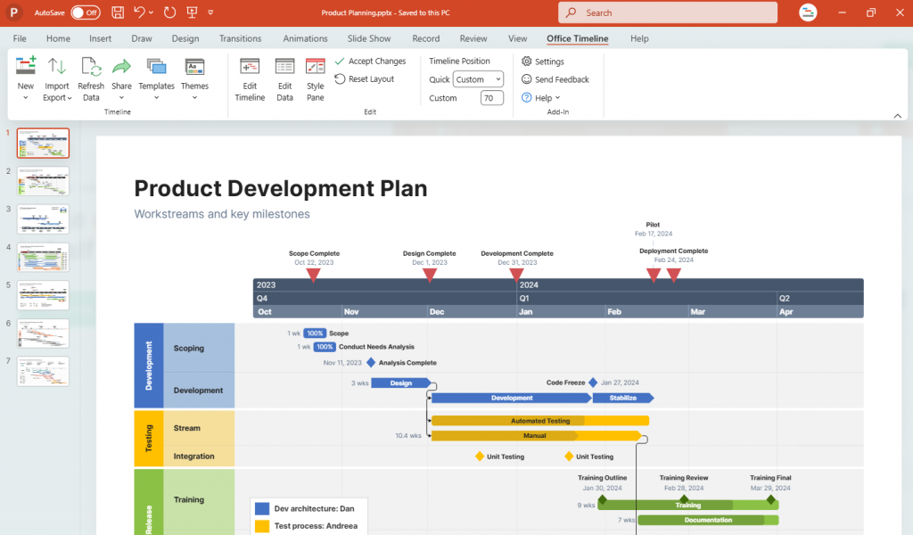
Task: Collapse the ribbon with the chevron
Action: point(898,115)
